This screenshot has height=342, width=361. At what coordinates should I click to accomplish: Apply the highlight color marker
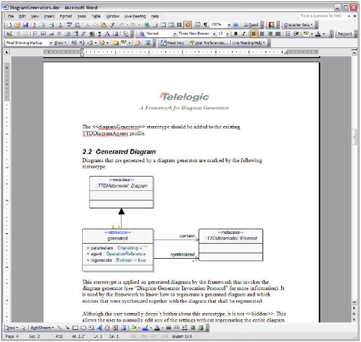[x=306, y=34]
